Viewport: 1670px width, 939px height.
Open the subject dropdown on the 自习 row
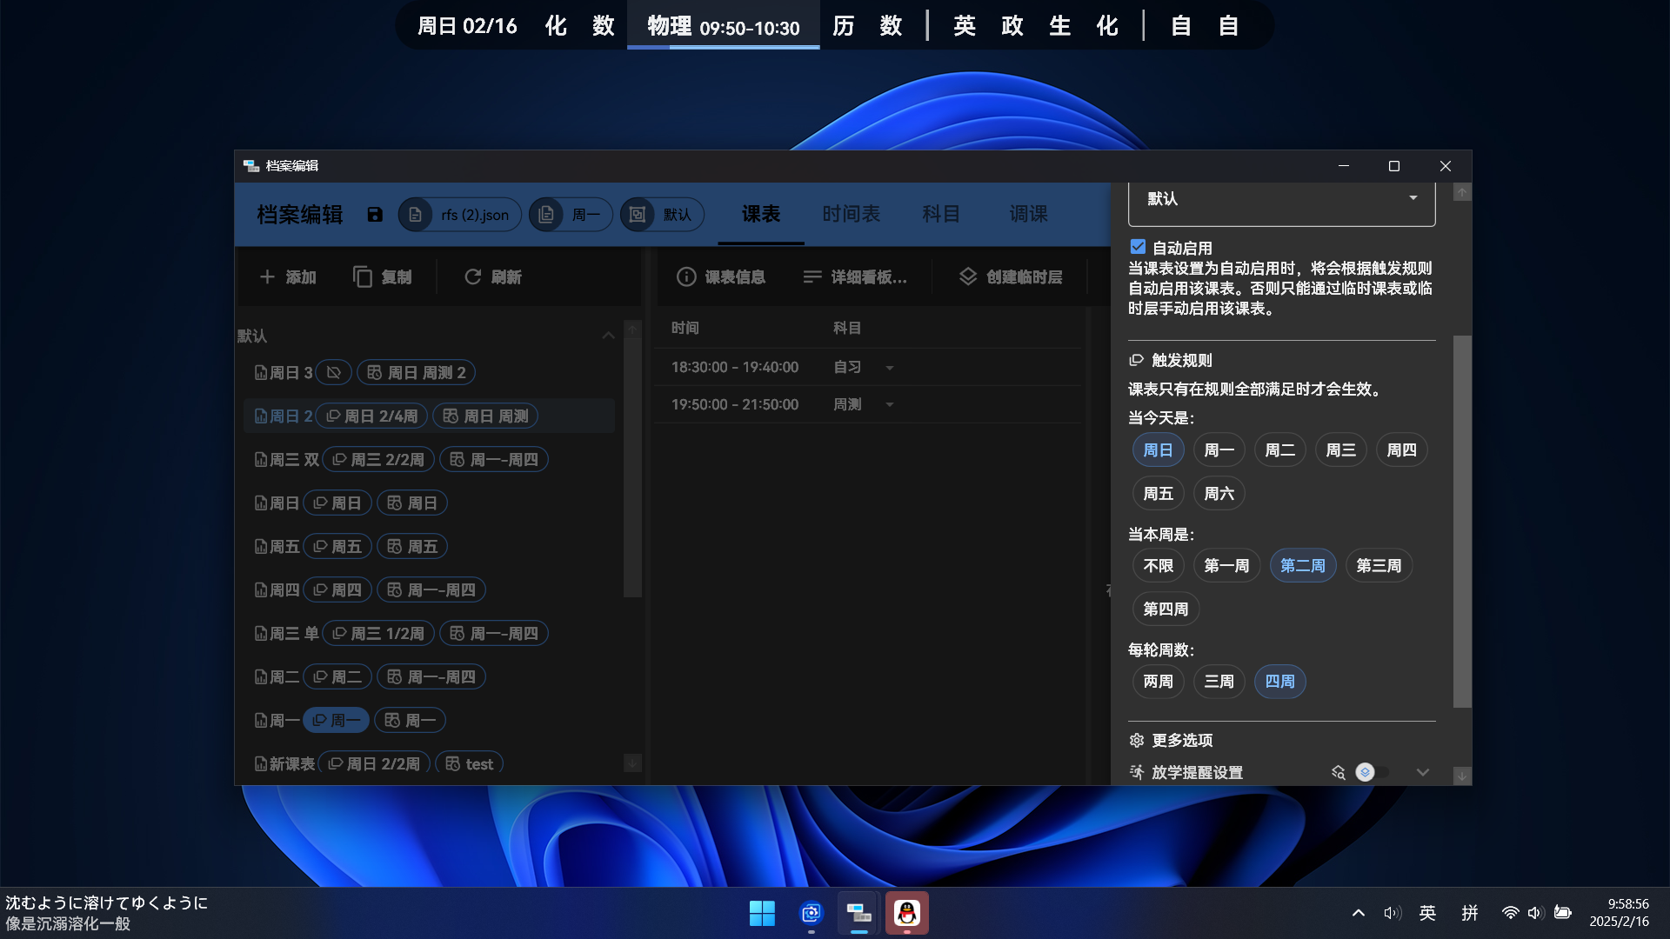[x=889, y=367]
